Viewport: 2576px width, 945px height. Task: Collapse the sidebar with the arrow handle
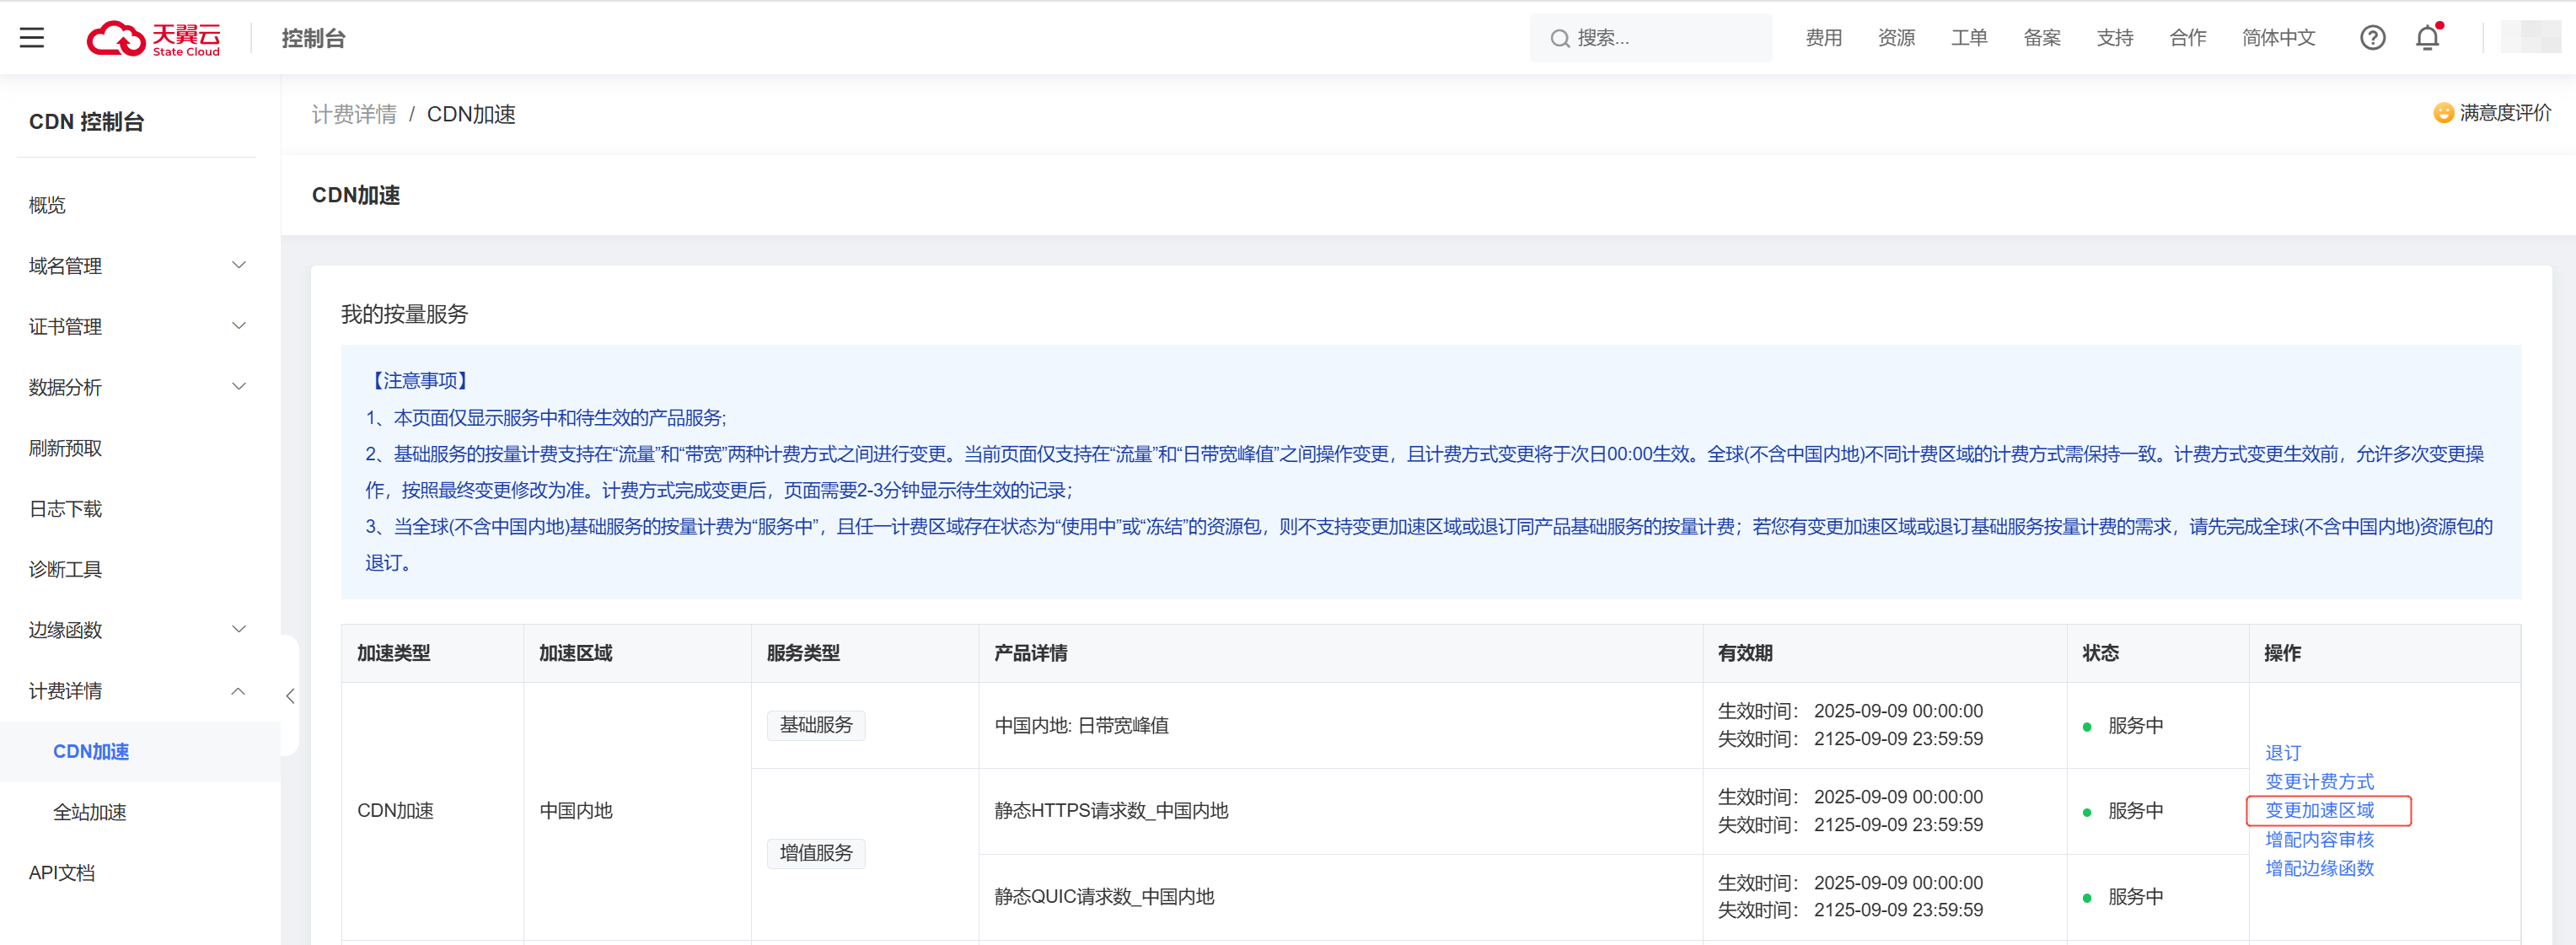290,696
